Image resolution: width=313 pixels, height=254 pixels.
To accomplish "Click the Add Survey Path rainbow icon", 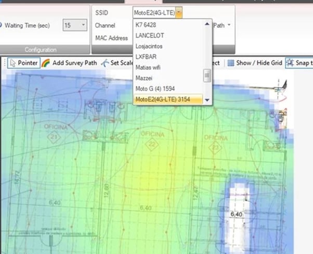I will [46, 63].
